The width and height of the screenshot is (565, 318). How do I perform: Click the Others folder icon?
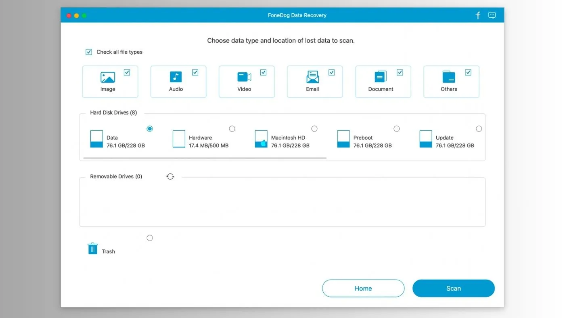[449, 77]
